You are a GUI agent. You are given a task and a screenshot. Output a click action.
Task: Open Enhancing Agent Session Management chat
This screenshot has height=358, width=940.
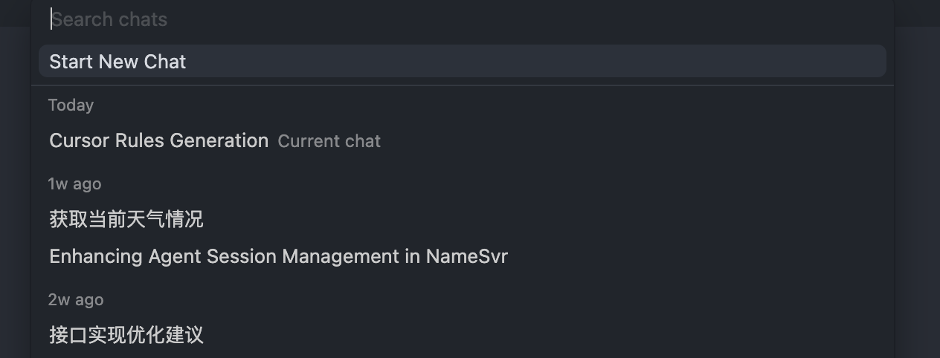(278, 256)
